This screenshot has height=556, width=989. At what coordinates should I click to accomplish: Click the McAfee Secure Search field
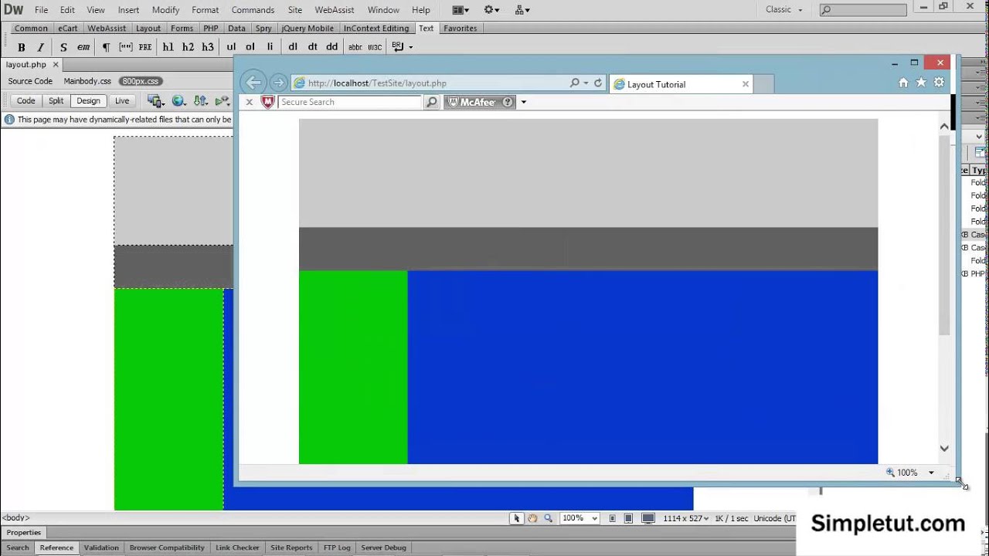(350, 102)
